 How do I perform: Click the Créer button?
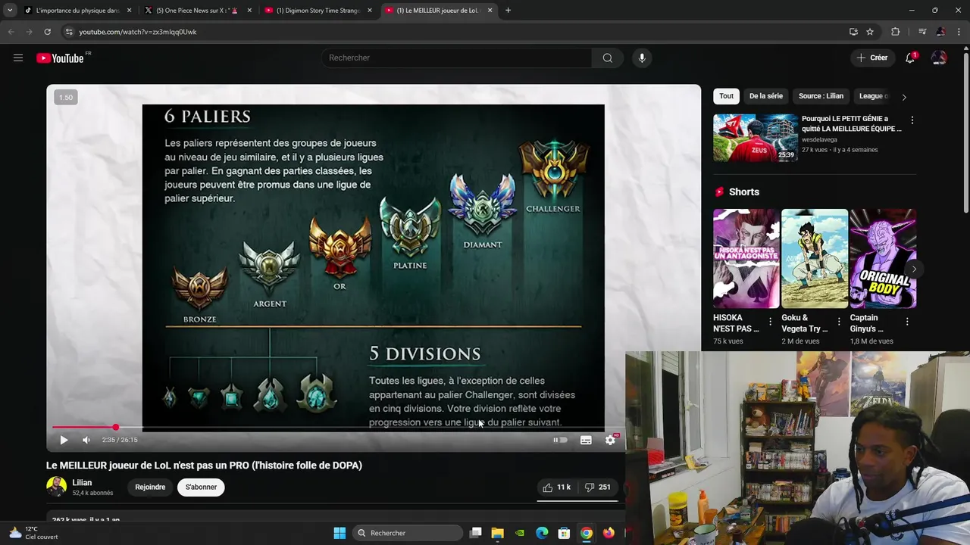click(871, 58)
